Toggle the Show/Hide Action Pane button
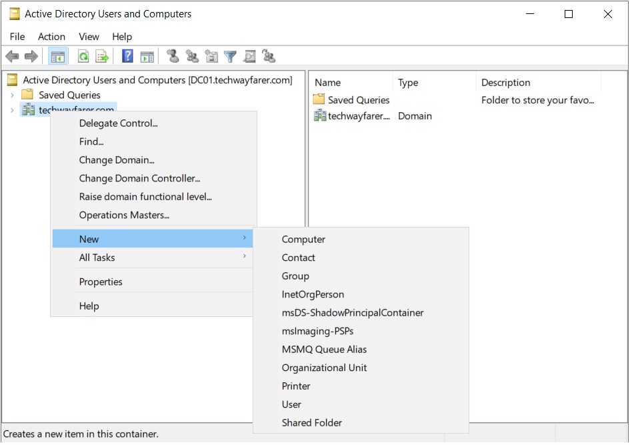 [147, 57]
